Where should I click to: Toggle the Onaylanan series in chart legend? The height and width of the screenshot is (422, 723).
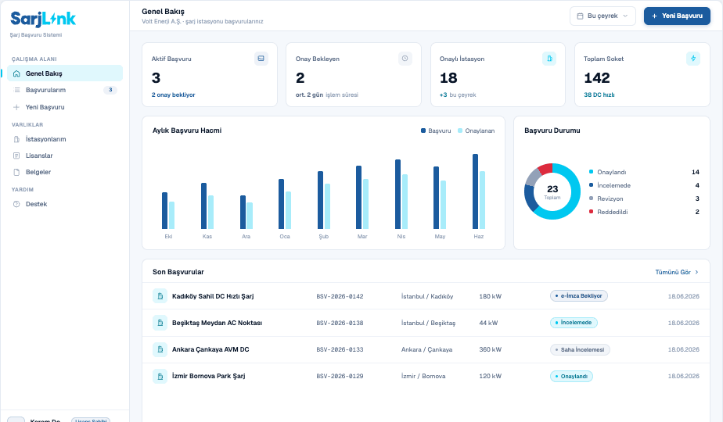click(476, 131)
